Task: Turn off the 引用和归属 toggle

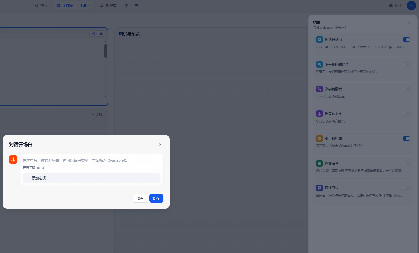Action: pyautogui.click(x=406, y=138)
